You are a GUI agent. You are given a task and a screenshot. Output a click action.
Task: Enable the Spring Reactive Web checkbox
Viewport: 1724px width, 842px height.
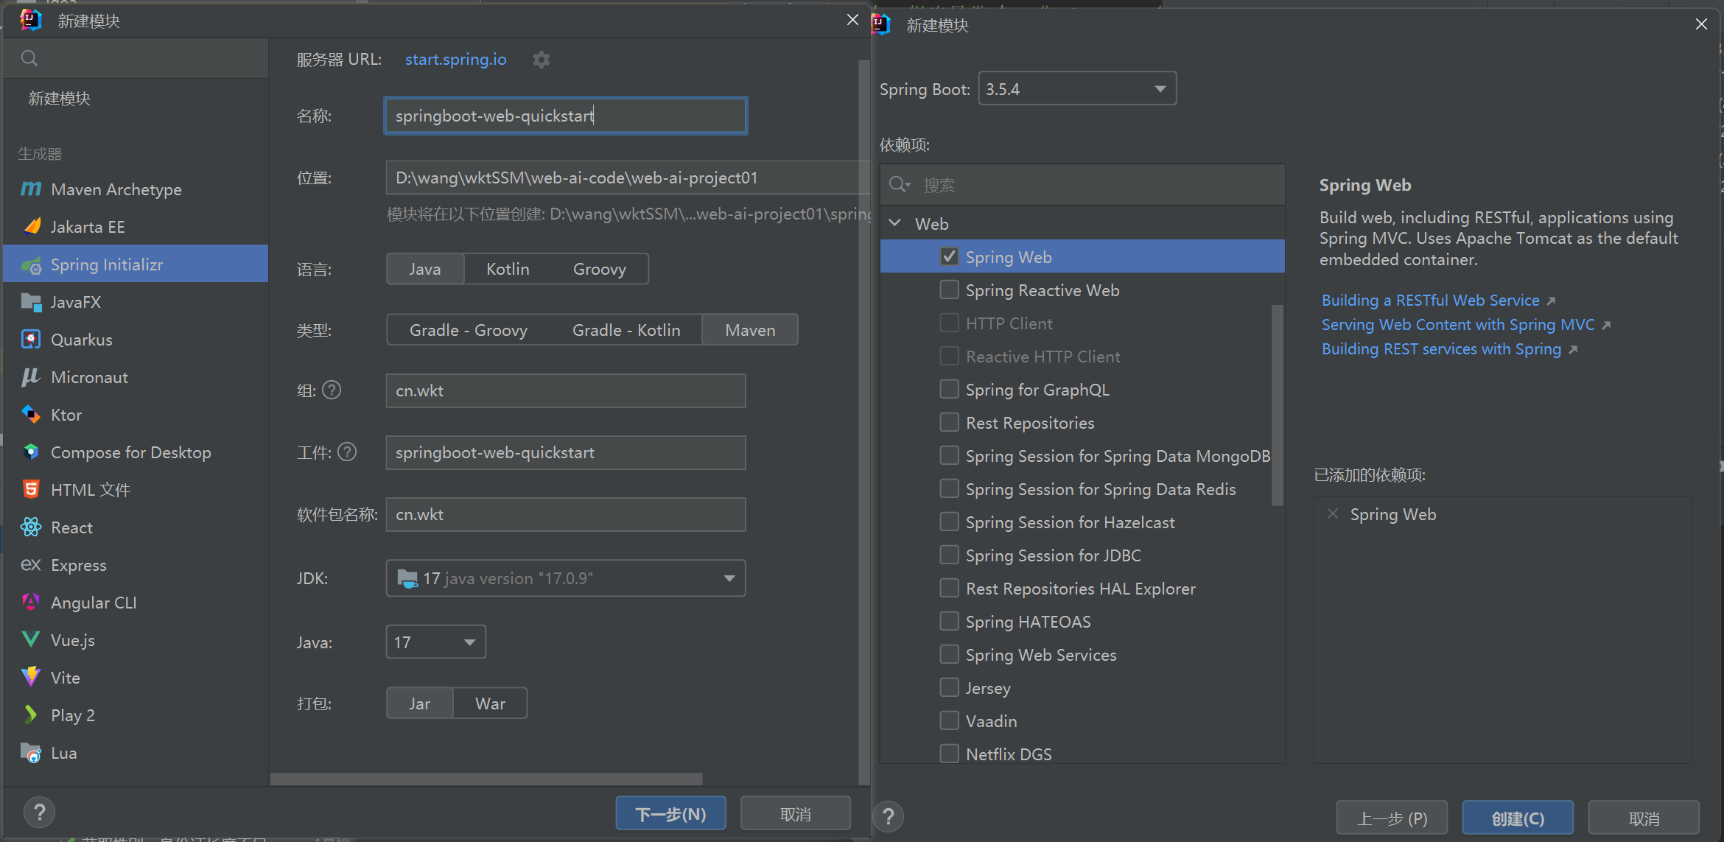pyautogui.click(x=949, y=290)
